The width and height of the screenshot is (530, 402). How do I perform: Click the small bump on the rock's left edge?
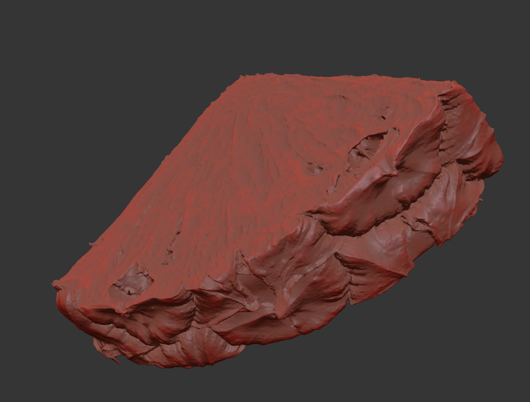tap(91, 243)
